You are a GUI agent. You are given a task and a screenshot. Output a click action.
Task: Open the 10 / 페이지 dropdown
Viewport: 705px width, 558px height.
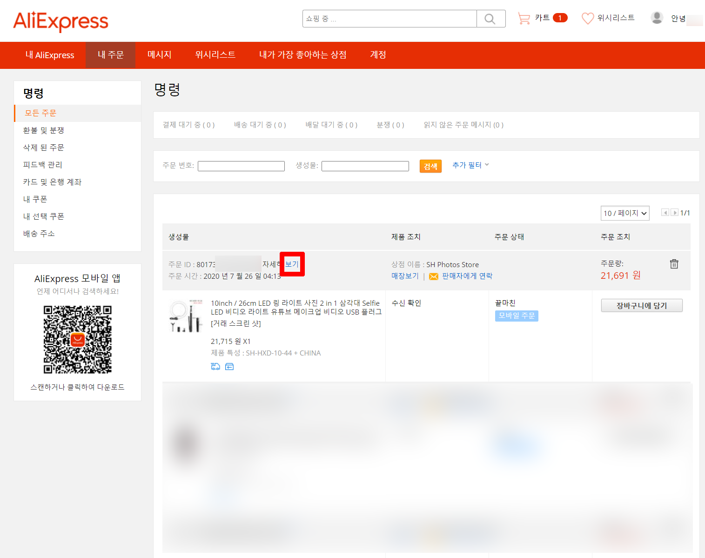(625, 213)
